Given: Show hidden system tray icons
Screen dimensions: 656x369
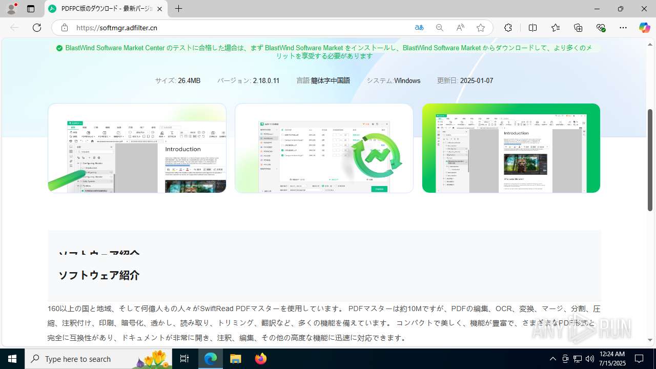Looking at the screenshot, I should tap(552, 359).
